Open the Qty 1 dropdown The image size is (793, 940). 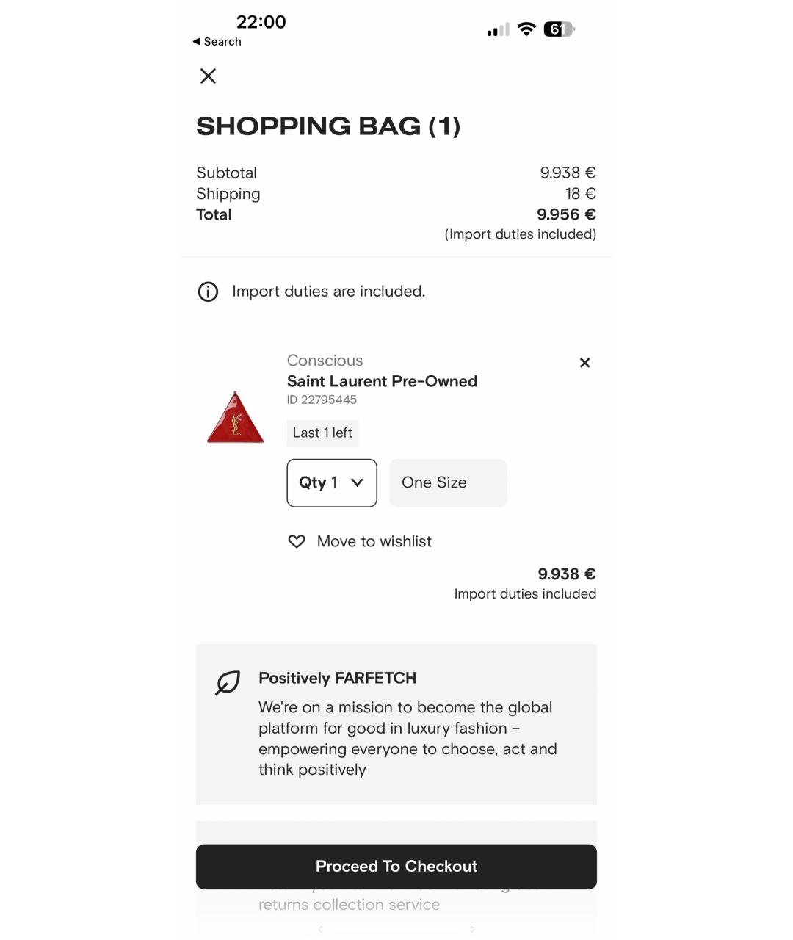click(x=331, y=482)
